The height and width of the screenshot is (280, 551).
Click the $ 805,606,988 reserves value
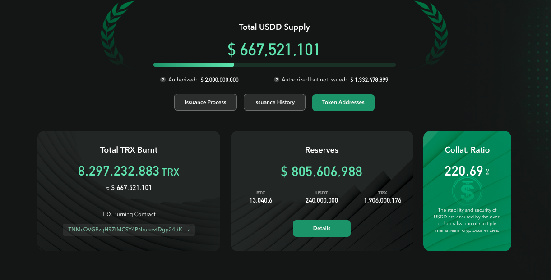pos(322,171)
